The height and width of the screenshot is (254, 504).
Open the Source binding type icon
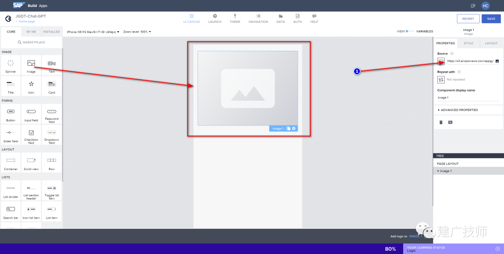pyautogui.click(x=441, y=61)
